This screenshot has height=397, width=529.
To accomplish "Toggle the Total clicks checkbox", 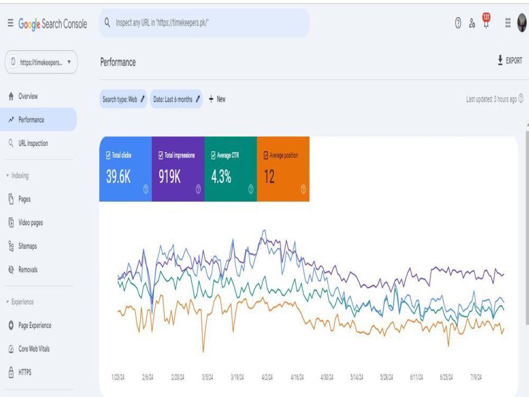I will click(x=108, y=155).
